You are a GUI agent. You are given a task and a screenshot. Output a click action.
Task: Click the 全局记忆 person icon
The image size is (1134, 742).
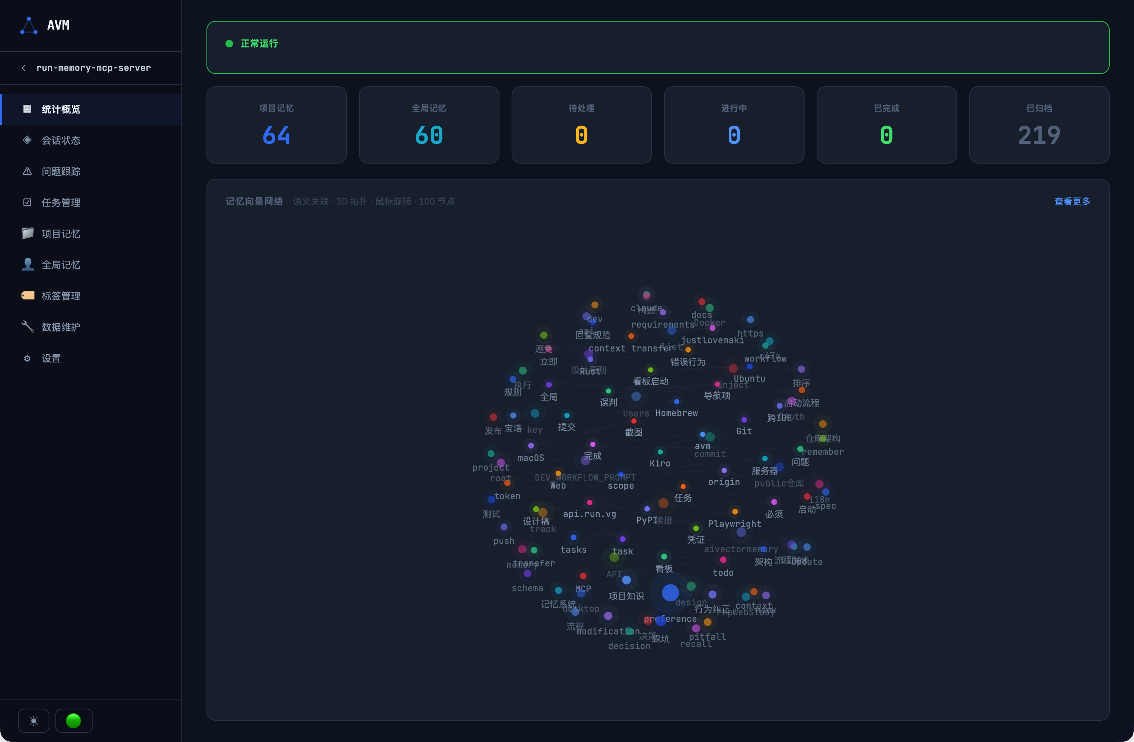pos(28,265)
